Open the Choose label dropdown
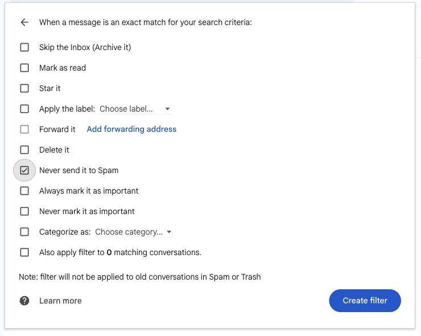 tap(135, 109)
